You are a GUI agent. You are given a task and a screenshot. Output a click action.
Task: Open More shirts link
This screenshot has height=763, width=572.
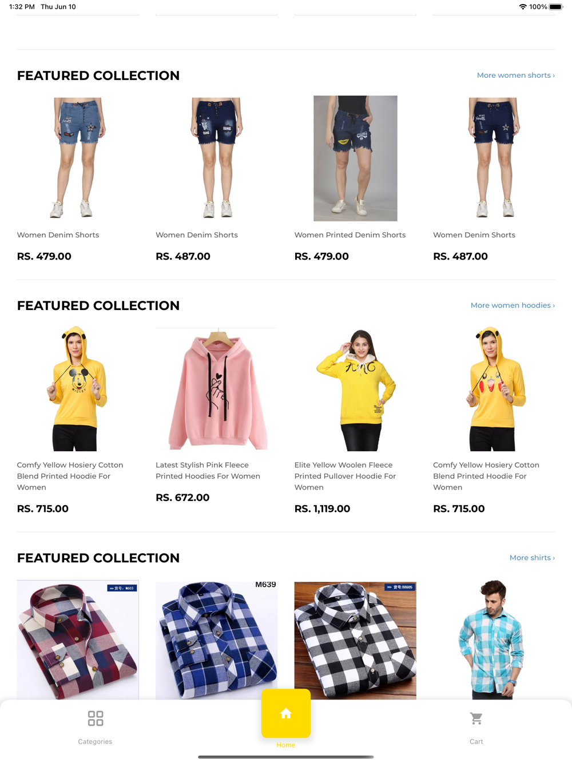(532, 558)
